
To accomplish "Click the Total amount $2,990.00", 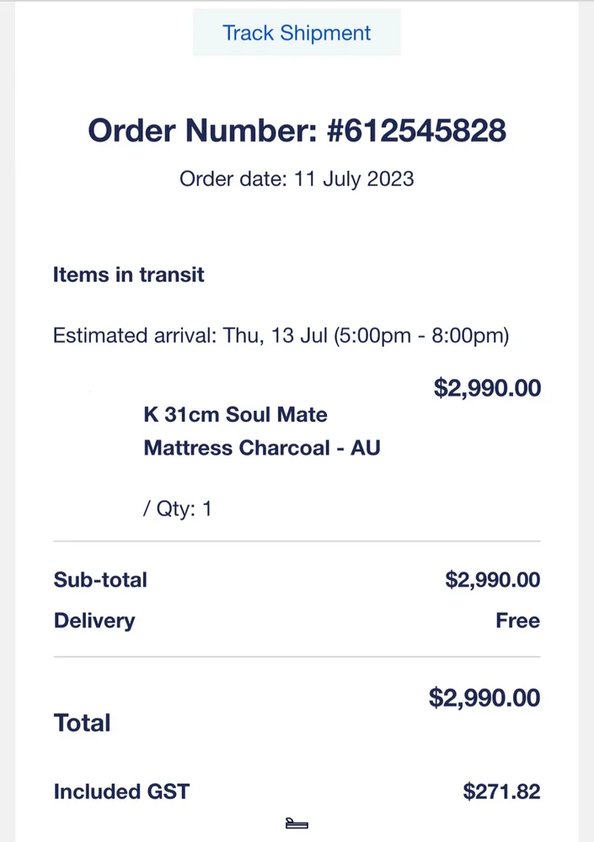I will point(484,698).
